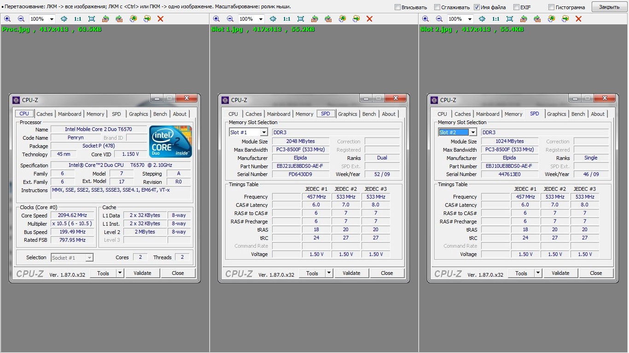Load next image in Proc.jpg panel
The height and width of the screenshot is (353, 629).
(147, 19)
